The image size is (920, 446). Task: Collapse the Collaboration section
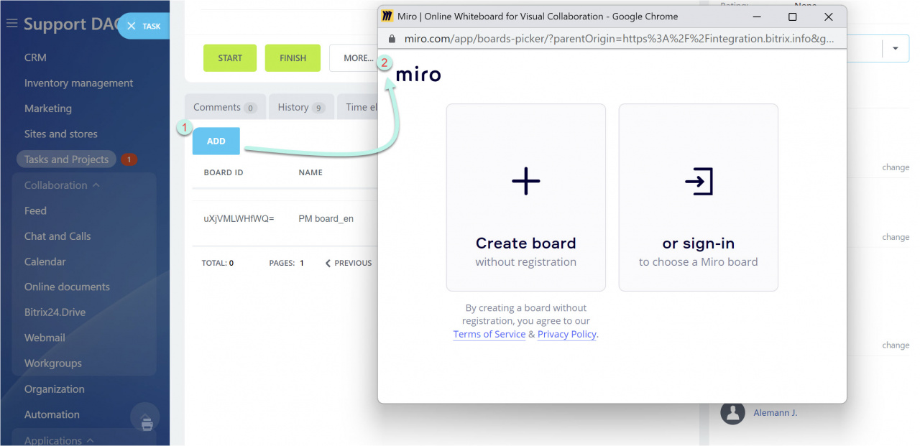pos(62,185)
